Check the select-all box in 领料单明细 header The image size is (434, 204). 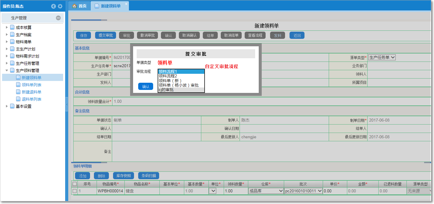(x=74, y=184)
